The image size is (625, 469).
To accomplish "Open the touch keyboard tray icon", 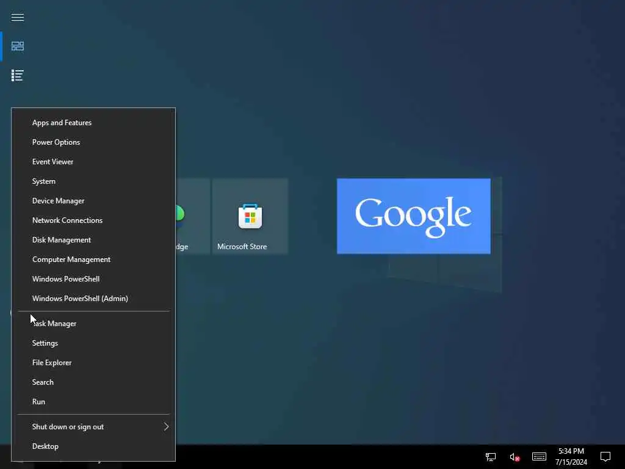I will pyautogui.click(x=539, y=456).
